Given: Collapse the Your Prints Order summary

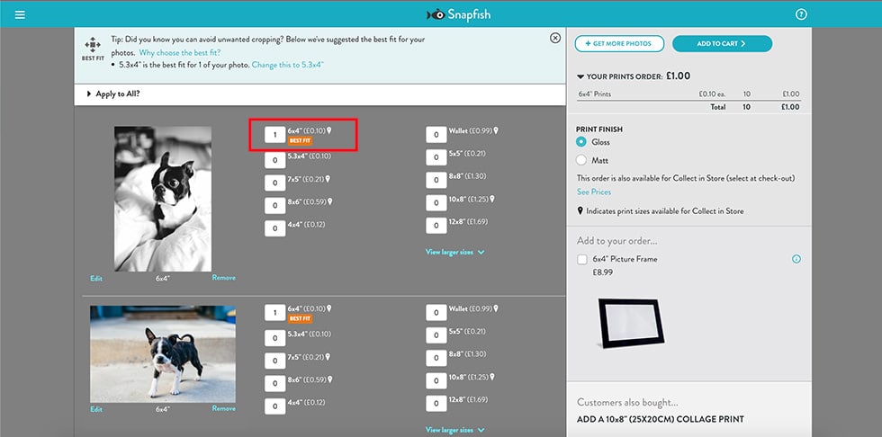Looking at the screenshot, I should tap(580, 76).
